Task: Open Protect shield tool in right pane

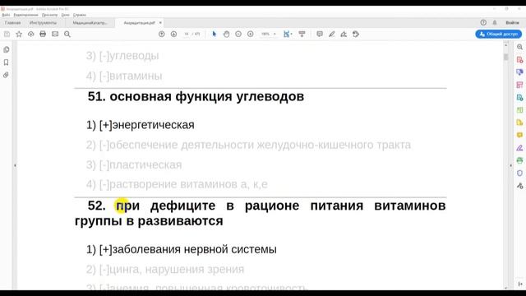Action: tap(519, 173)
